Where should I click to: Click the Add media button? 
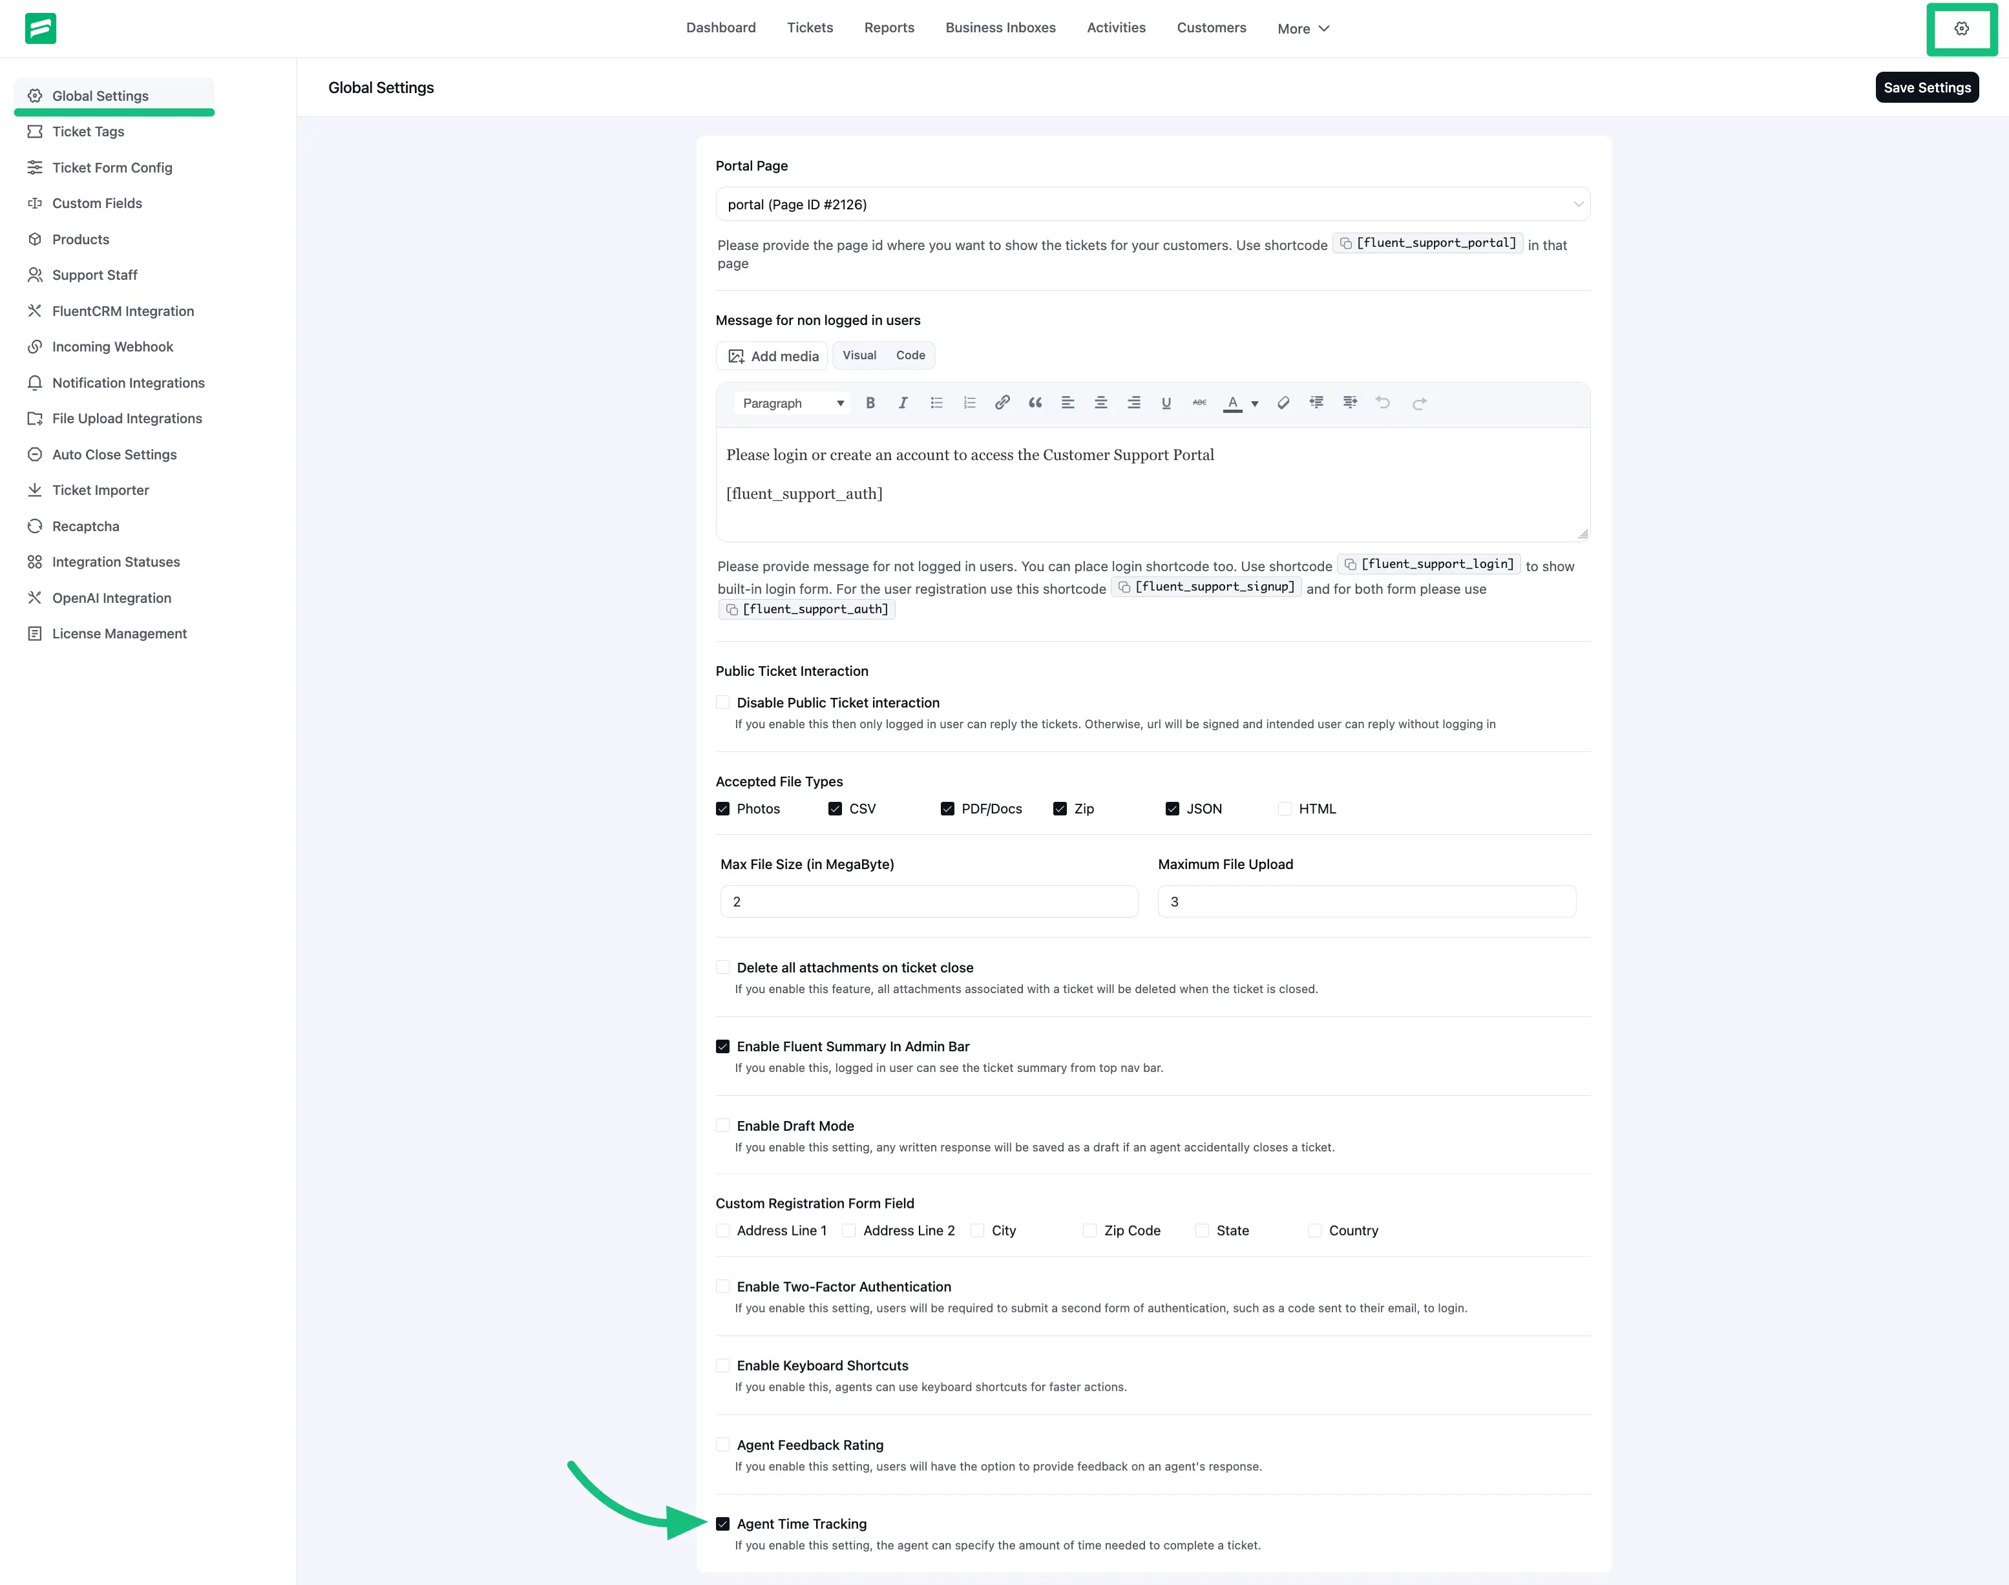[771, 355]
